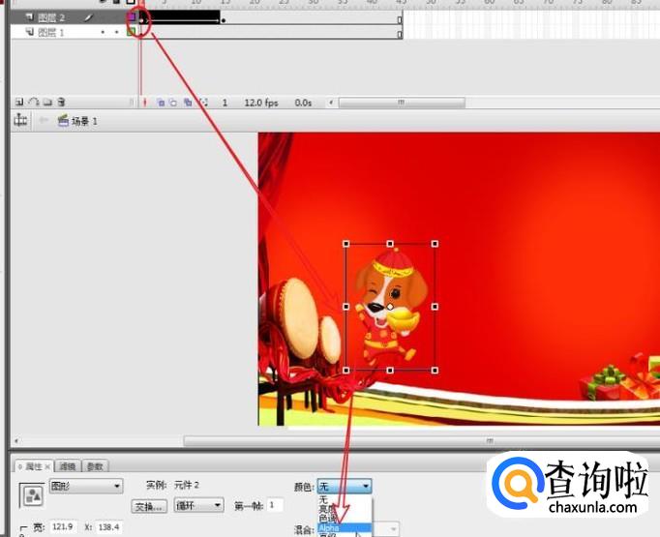The width and height of the screenshot is (660, 537).
Task: Click the X position input field
Action: (x=108, y=527)
